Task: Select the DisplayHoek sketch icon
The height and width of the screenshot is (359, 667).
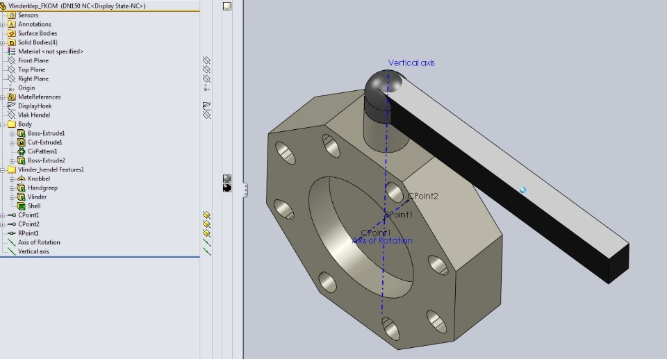Action: [x=12, y=106]
